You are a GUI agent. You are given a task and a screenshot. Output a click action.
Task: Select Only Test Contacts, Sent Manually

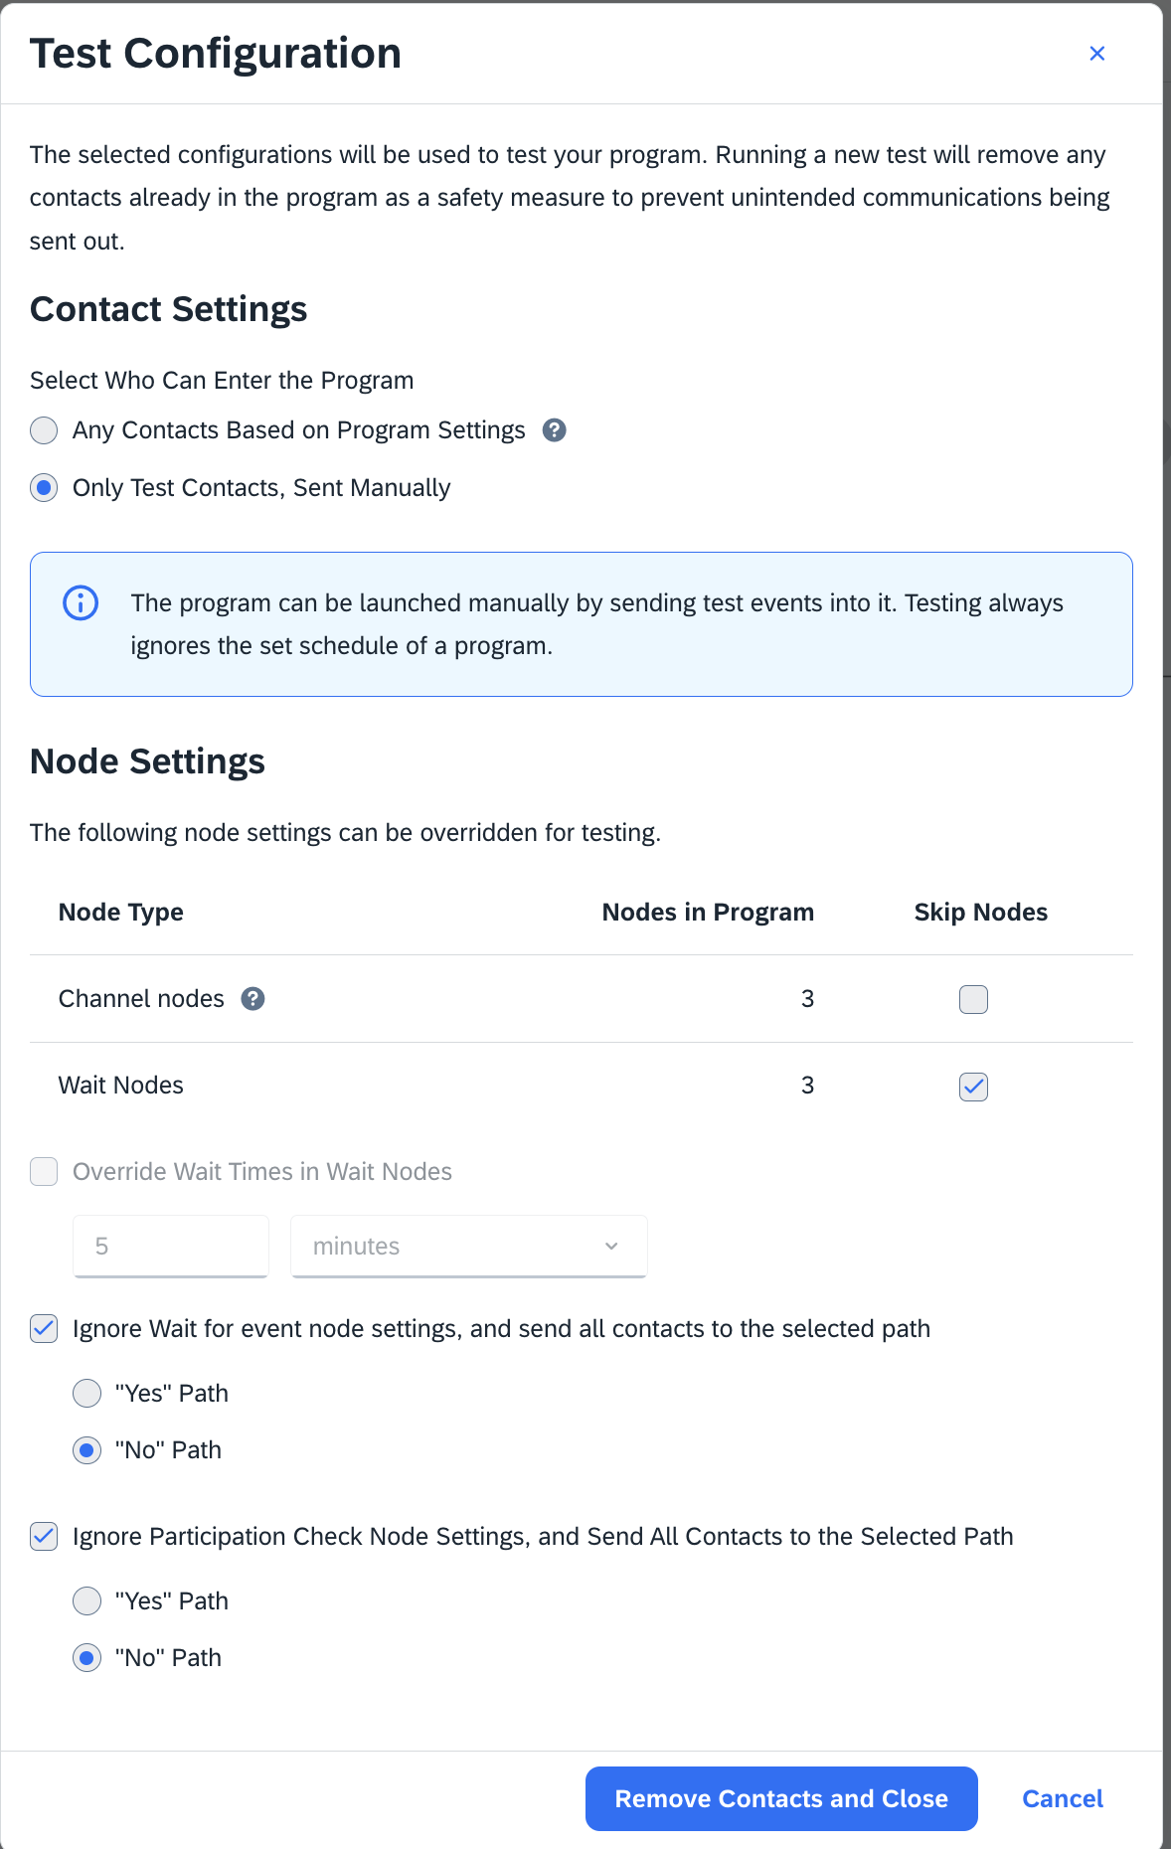pyautogui.click(x=44, y=488)
